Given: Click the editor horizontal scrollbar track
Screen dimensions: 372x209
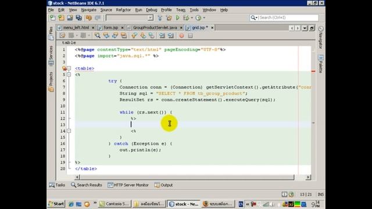Looking at the screenshot, I should click(187, 177).
